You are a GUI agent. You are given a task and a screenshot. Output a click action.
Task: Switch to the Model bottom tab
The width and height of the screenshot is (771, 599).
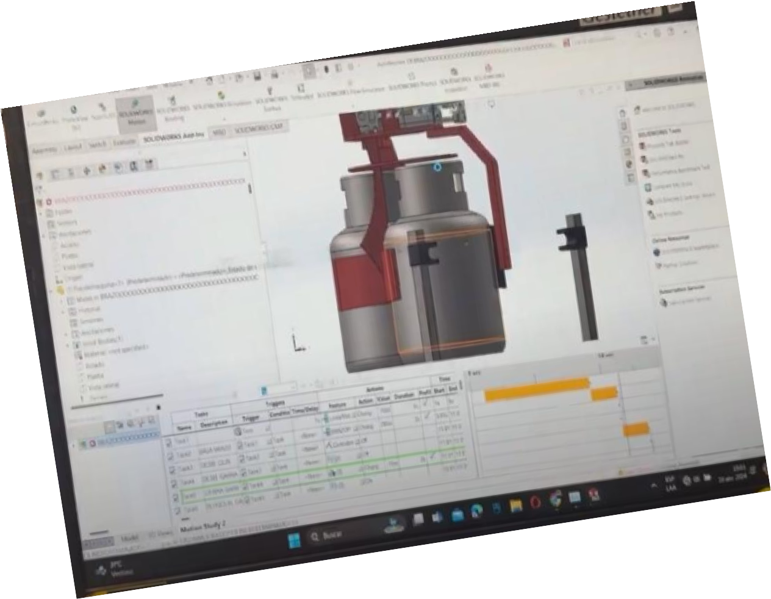(130, 539)
